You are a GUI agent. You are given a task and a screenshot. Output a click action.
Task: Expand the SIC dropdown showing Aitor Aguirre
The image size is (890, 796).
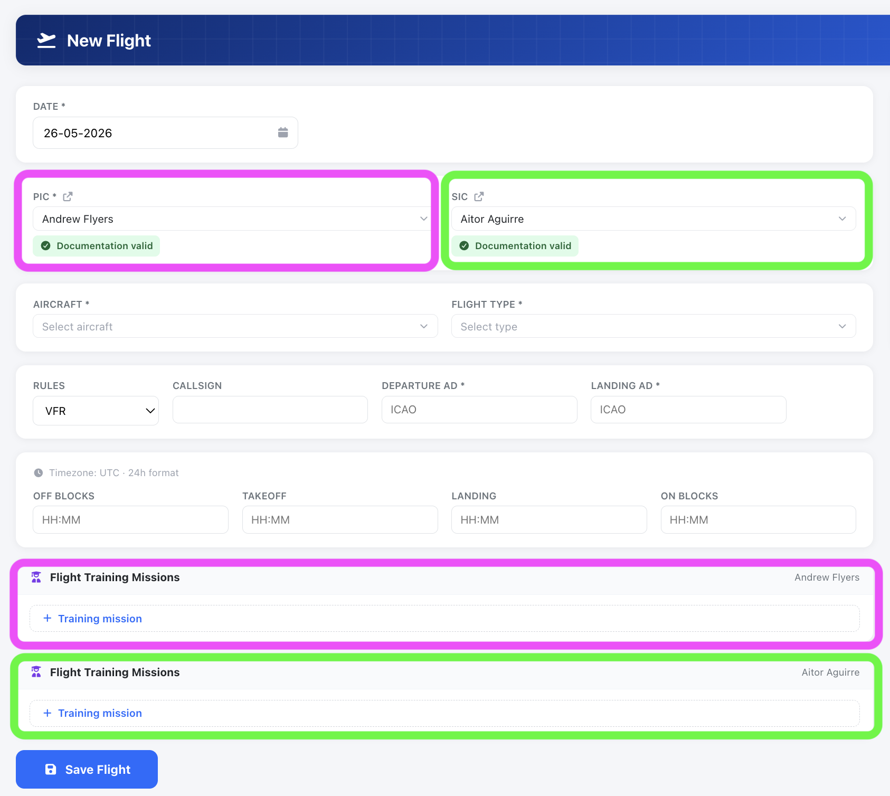654,219
